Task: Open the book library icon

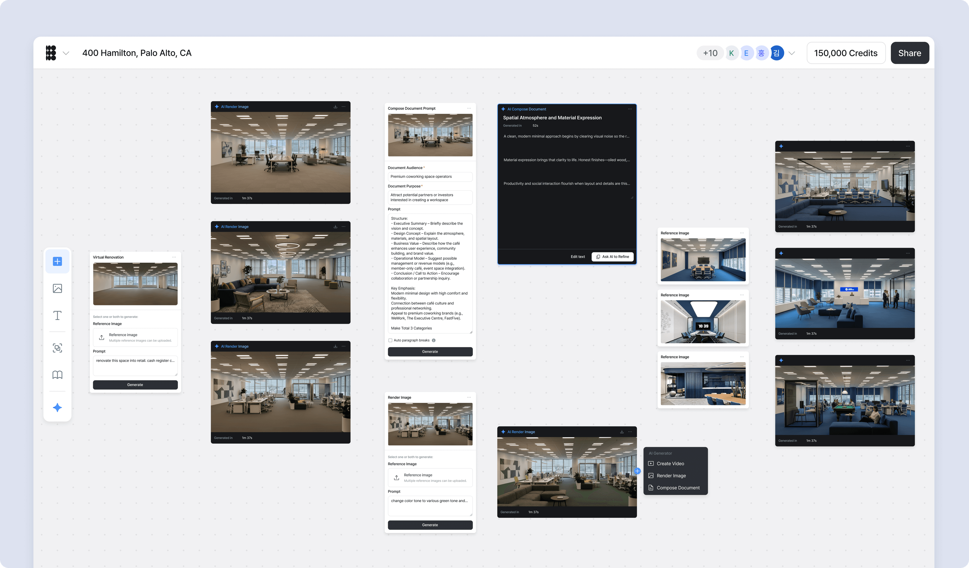Action: [57, 375]
